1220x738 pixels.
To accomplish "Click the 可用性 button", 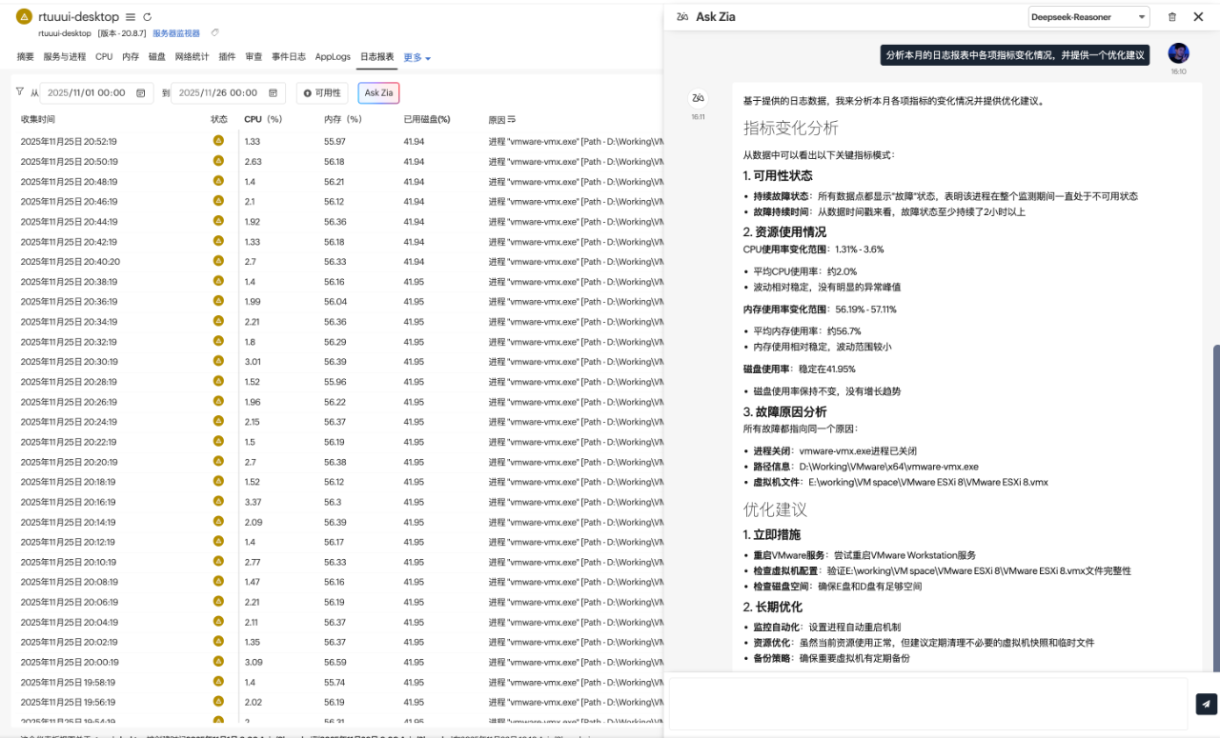I will pyautogui.click(x=322, y=93).
